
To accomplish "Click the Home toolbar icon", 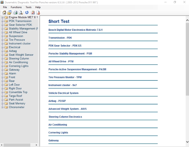I will point(4,12).
